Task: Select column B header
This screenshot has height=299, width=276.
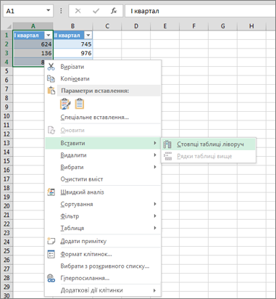Action: 72,26
